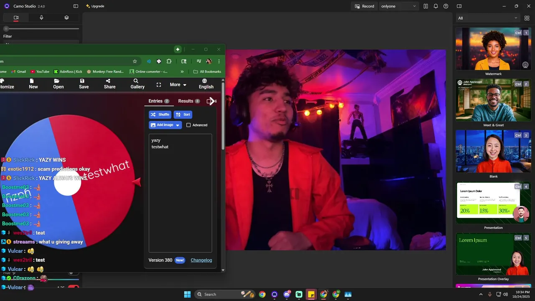Viewport: 535px width, 301px height.
Task: Click the New! version badge
Action: point(180,260)
